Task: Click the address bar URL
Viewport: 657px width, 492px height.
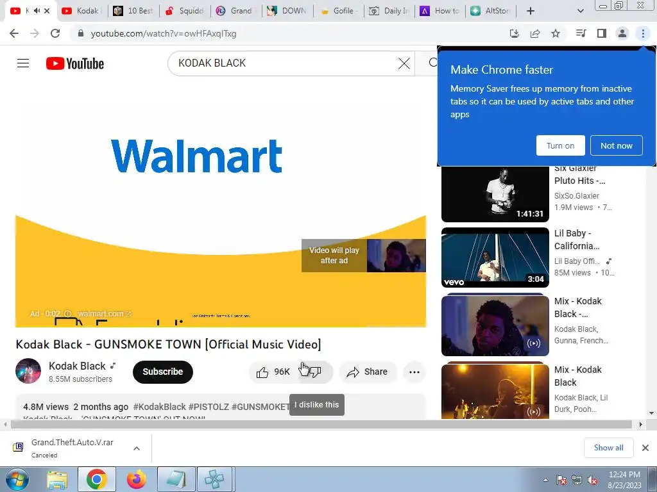Action: (164, 33)
